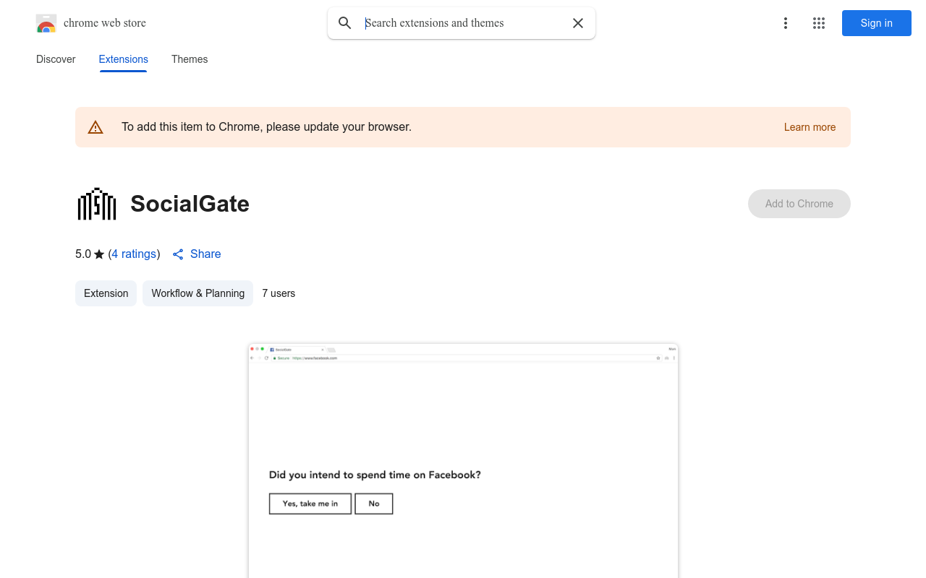Click the Add to Chrome button
Viewport: 926px width, 578px height.
pos(799,204)
